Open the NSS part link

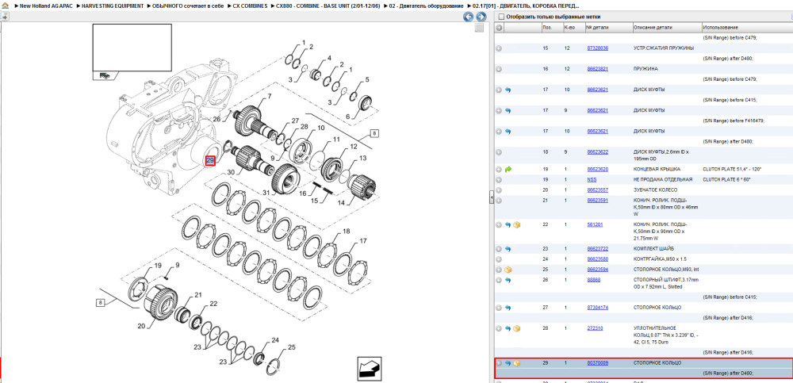coord(592,180)
